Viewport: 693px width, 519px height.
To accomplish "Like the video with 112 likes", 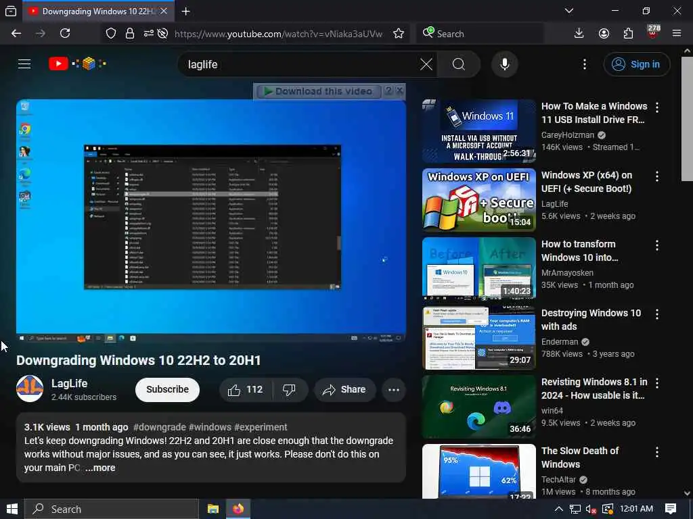I will coord(246,390).
